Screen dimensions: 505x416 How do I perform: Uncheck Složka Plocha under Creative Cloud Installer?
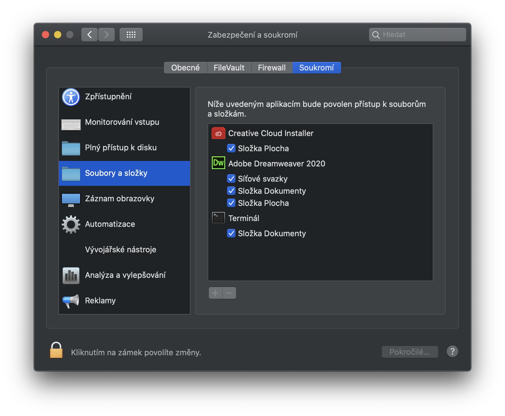pos(231,148)
